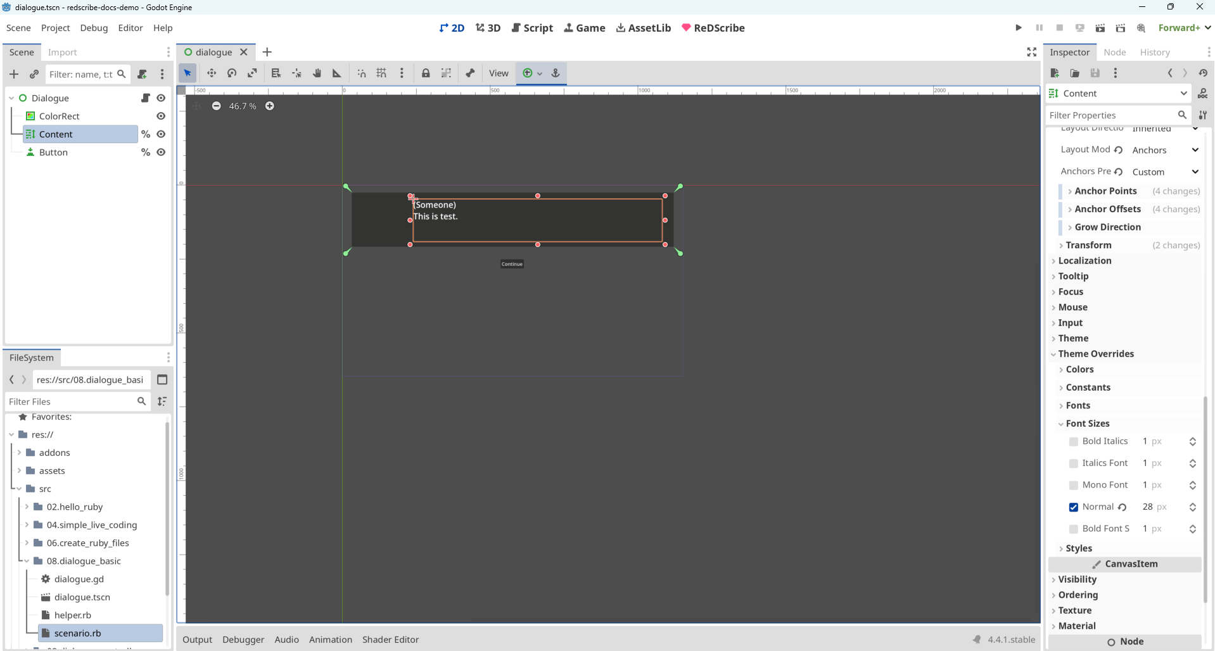The image size is (1215, 651).
Task: Open the Output bottom panel
Action: coord(197,640)
